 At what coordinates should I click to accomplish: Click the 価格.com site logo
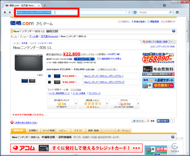click(x=22, y=23)
